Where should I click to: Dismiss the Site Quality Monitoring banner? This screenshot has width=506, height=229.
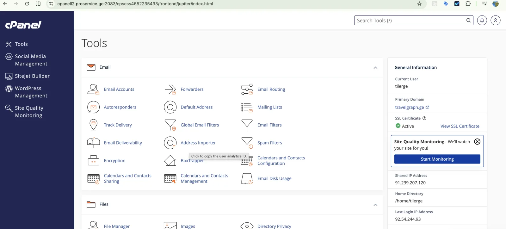477,142
